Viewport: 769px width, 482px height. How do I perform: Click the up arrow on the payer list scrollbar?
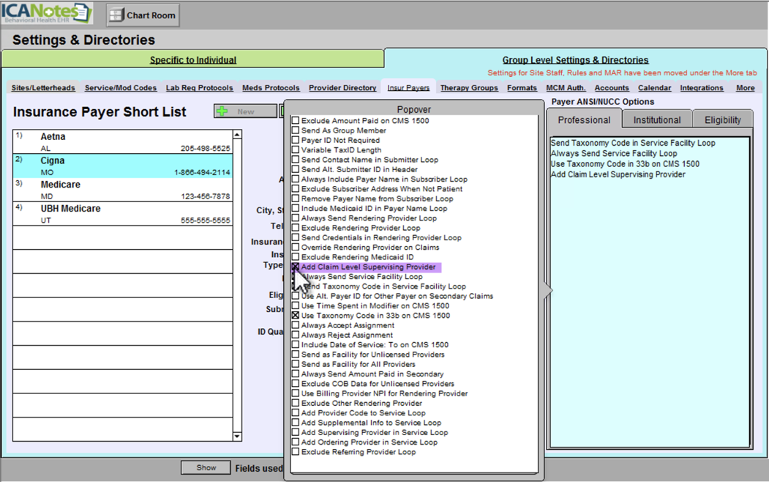pyautogui.click(x=237, y=133)
